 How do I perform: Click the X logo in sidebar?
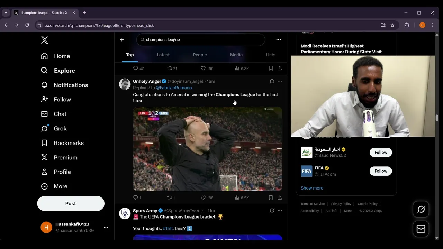point(44,40)
